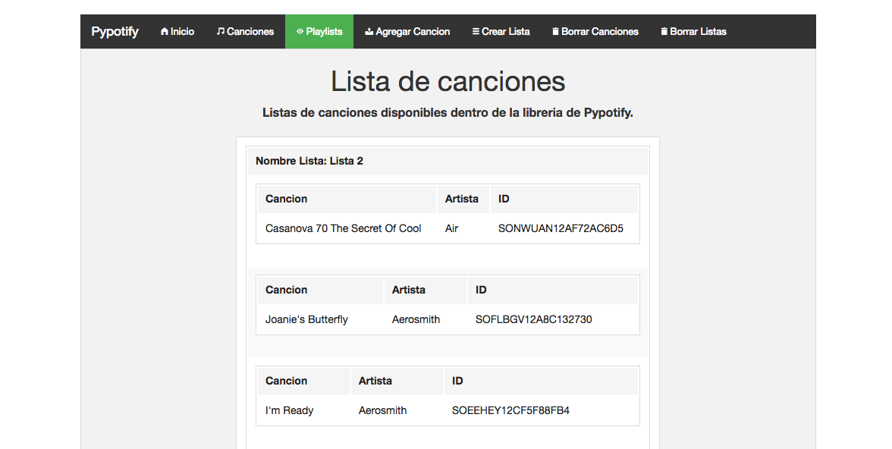Click the music note icon beside Canciones
Screen dimensions: 892x449
point(220,32)
